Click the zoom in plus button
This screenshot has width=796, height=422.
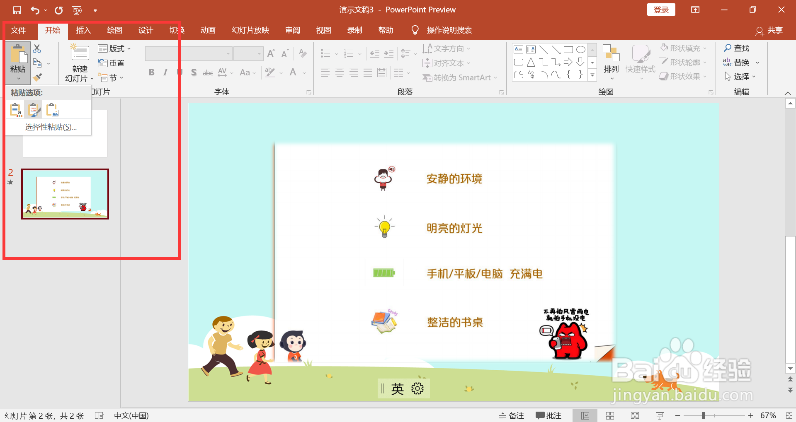(751, 415)
